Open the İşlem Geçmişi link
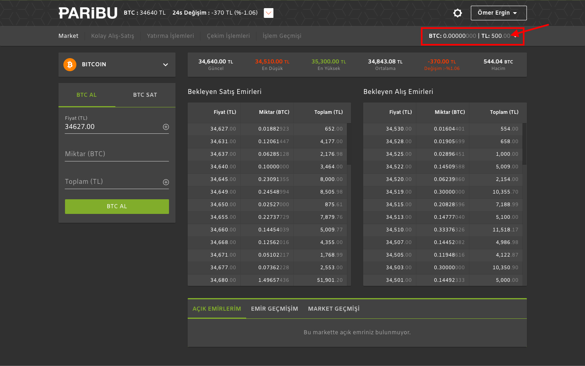585x366 pixels. tap(282, 36)
